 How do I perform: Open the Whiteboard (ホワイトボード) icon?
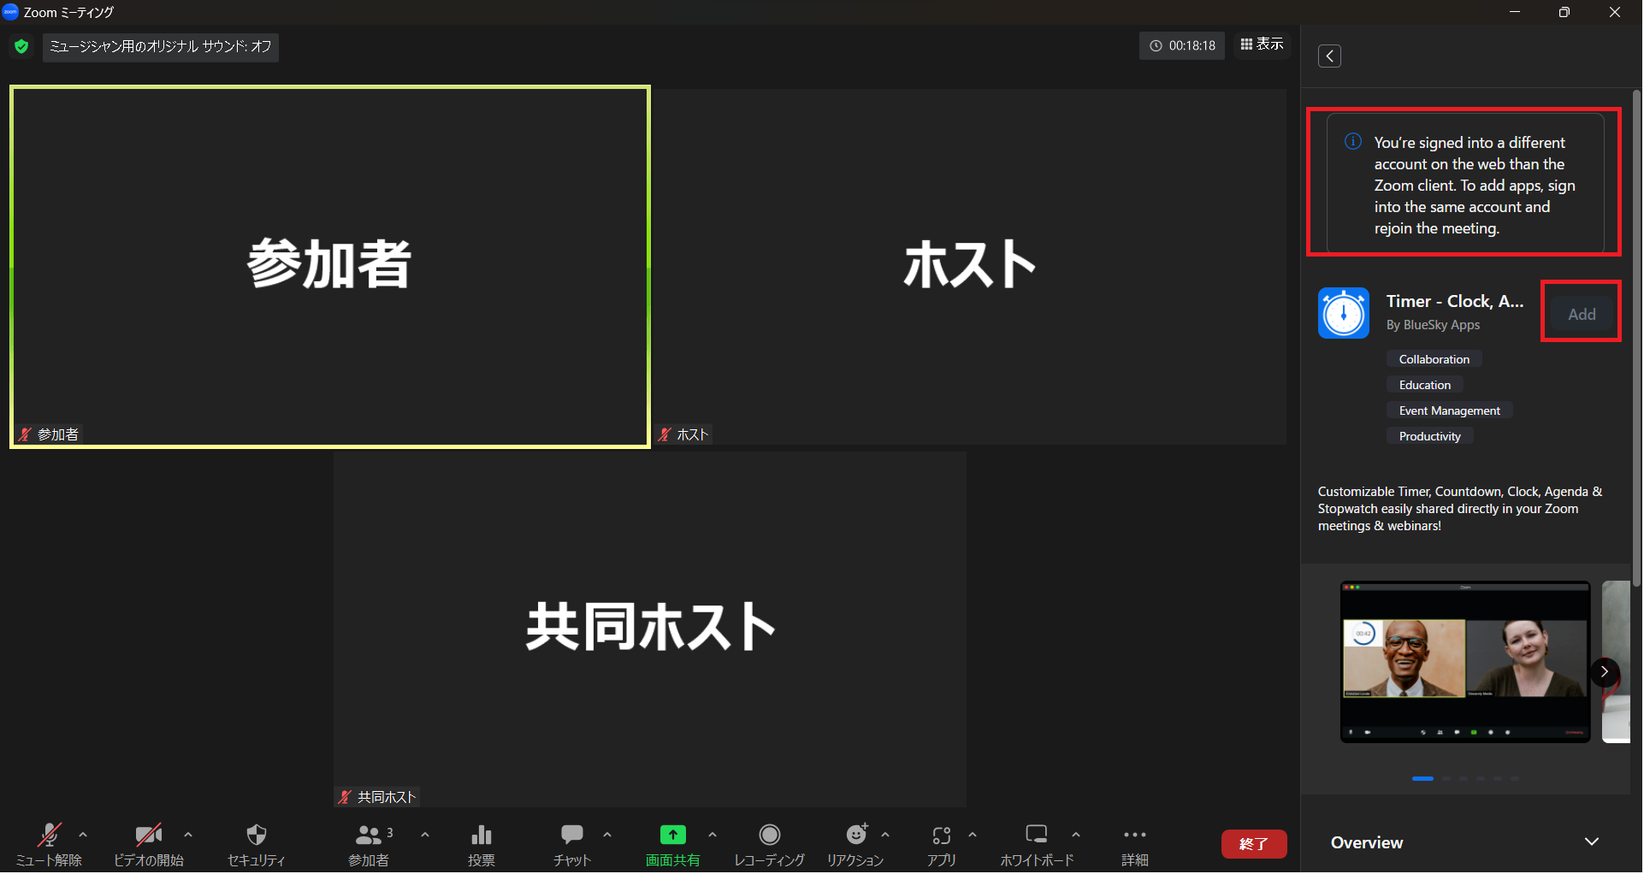(x=1036, y=836)
